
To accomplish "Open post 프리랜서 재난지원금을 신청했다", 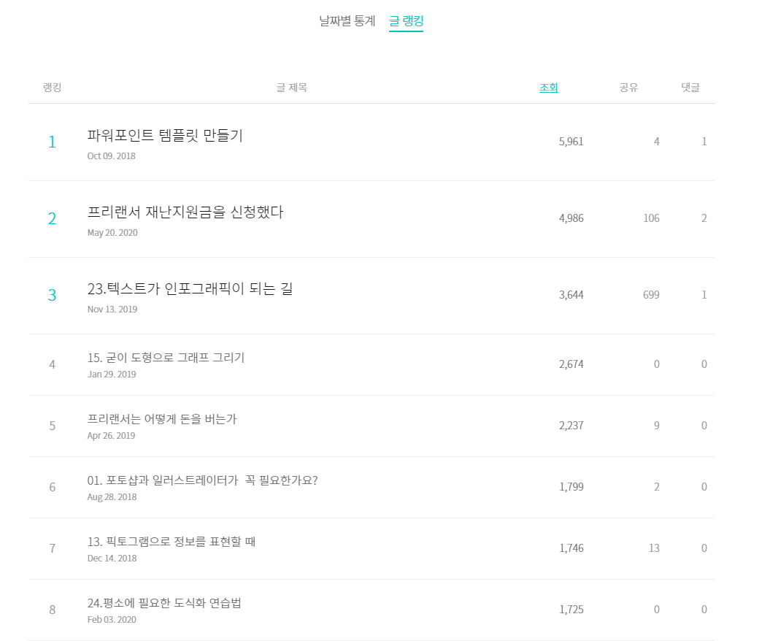I will tap(185, 212).
